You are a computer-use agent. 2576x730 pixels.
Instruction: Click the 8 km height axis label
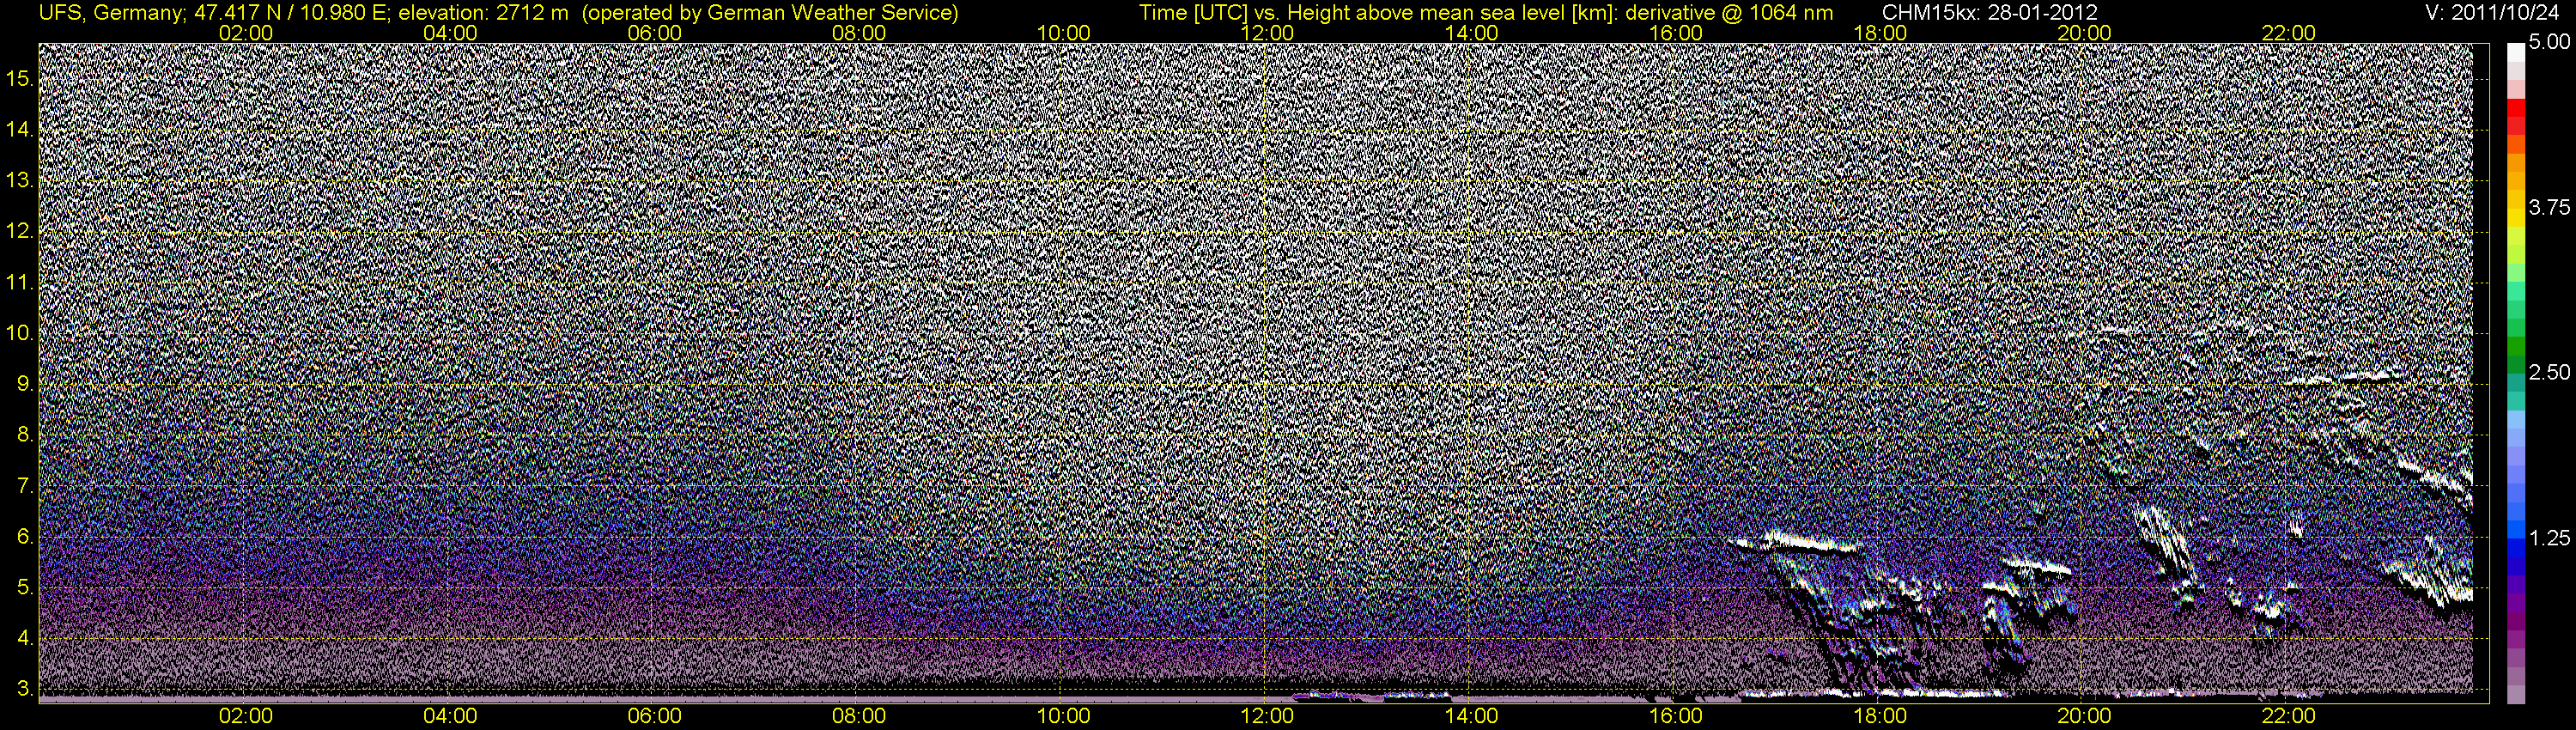coord(25,435)
